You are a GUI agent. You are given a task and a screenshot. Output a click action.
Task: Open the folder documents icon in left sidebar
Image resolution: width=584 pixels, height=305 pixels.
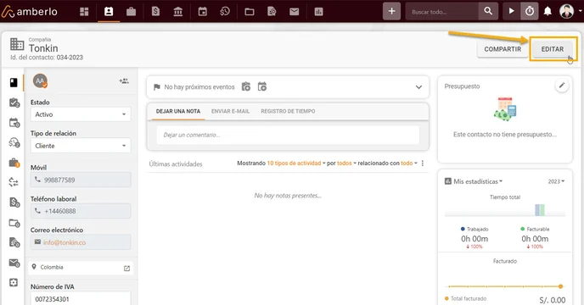click(14, 223)
